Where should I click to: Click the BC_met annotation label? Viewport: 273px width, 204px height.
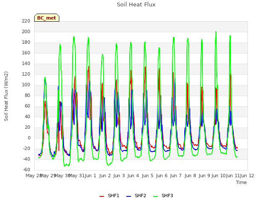coord(46,18)
